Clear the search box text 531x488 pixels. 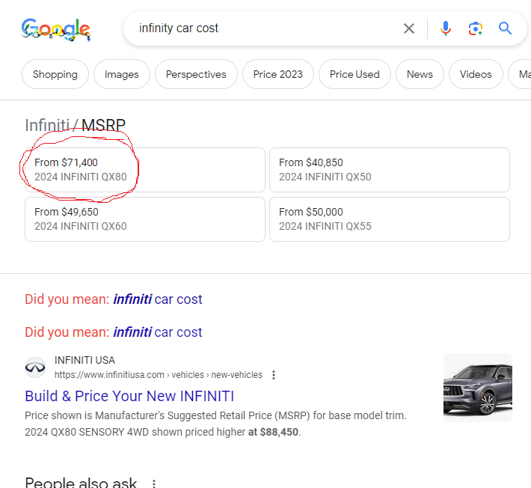click(409, 28)
